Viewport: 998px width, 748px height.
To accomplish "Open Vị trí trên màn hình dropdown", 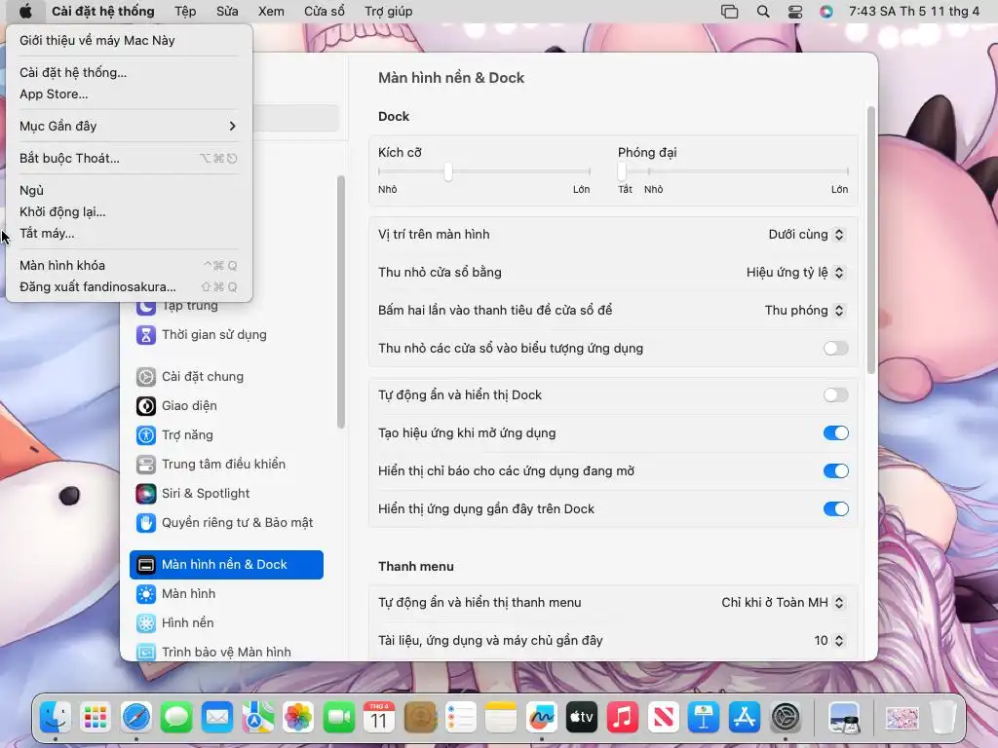I will point(806,235).
